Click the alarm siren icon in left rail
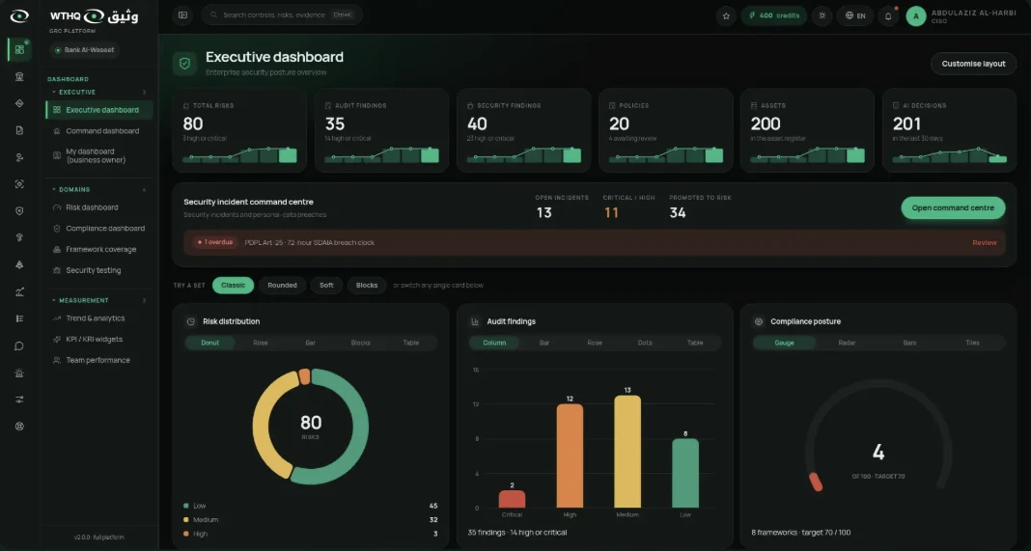 click(19, 372)
